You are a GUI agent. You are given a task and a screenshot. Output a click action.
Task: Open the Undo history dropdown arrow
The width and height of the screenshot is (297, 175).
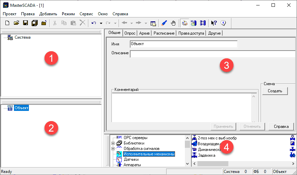point(101,23)
